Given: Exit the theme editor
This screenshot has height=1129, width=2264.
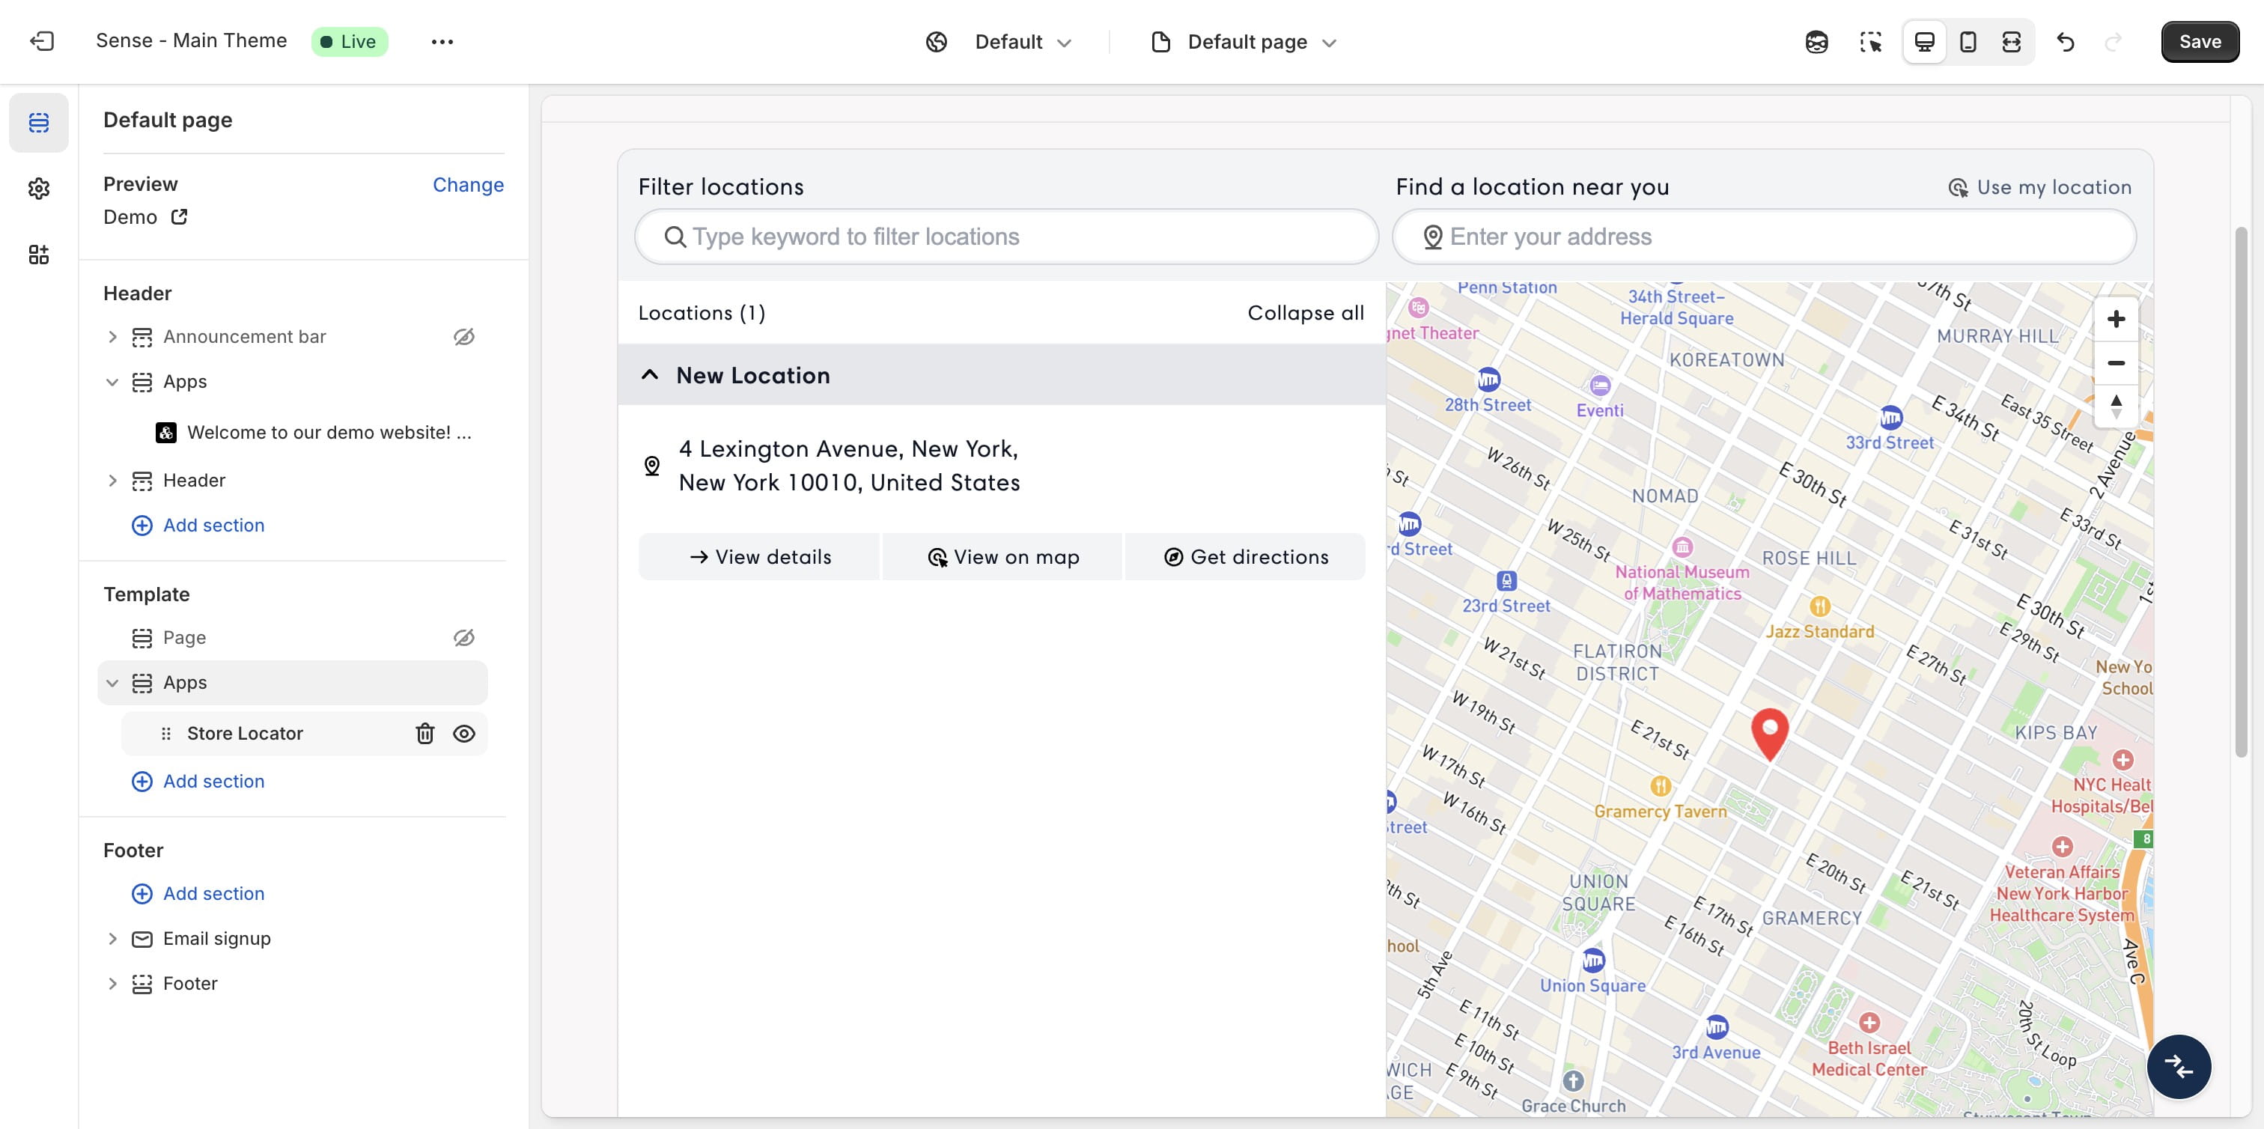Looking at the screenshot, I should [42, 41].
